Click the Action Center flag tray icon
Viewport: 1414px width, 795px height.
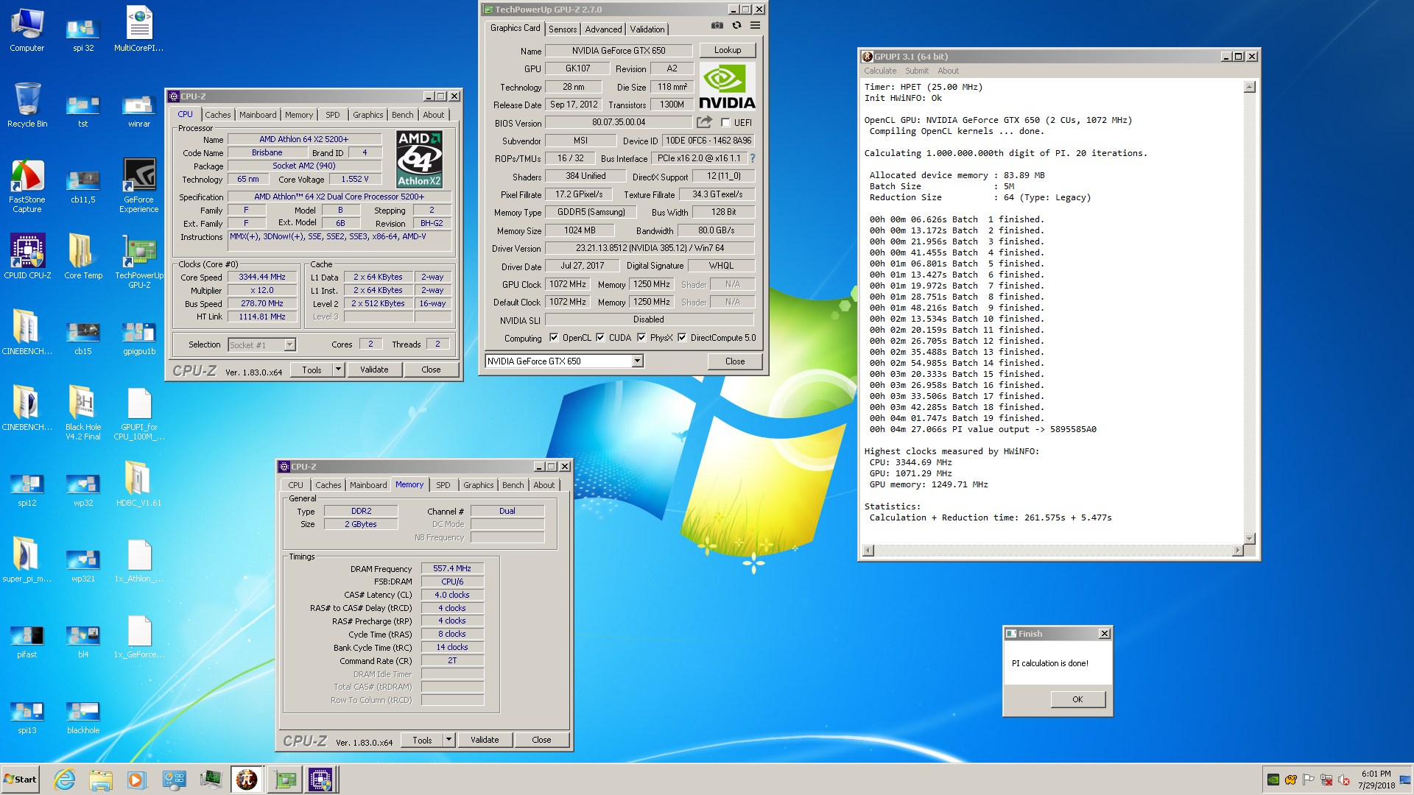1308,780
